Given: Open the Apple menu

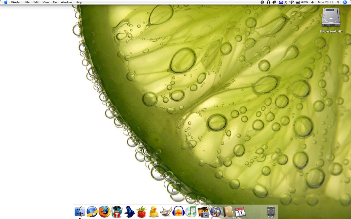Looking at the screenshot, I should tap(6, 2).
